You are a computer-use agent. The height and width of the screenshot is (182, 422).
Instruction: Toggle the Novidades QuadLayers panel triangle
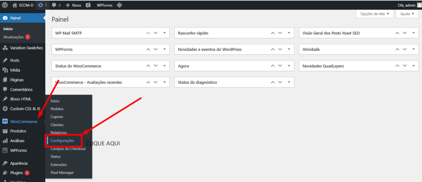[x=413, y=66]
